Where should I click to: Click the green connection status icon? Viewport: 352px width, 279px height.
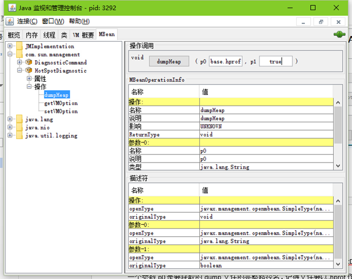(x=339, y=34)
